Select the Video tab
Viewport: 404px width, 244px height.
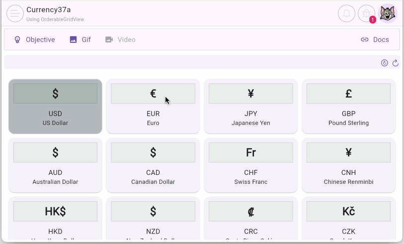(120, 40)
